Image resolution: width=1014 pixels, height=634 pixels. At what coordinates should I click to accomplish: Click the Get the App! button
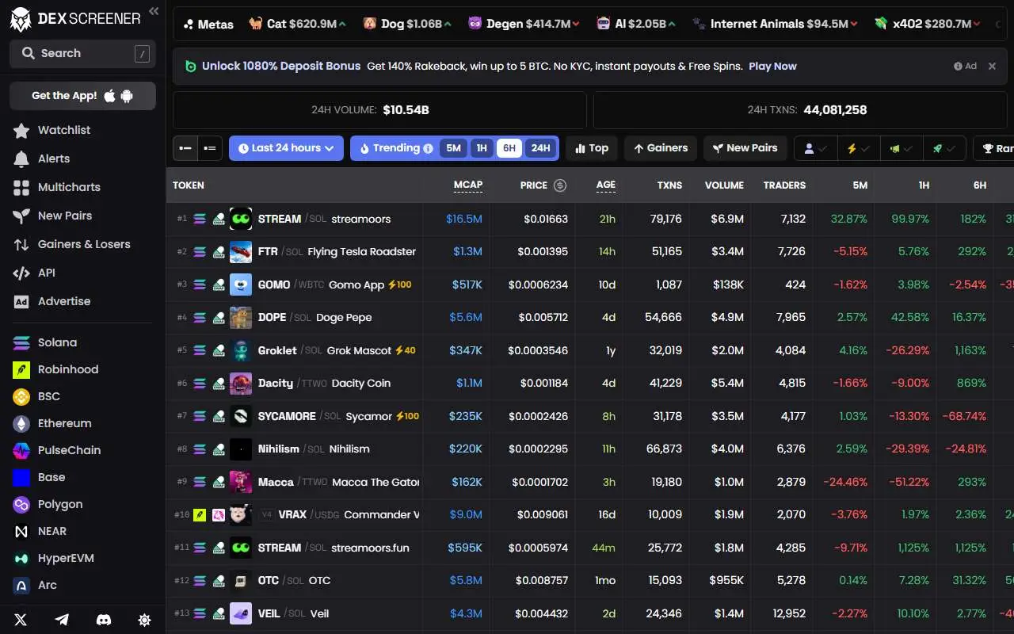(x=82, y=96)
